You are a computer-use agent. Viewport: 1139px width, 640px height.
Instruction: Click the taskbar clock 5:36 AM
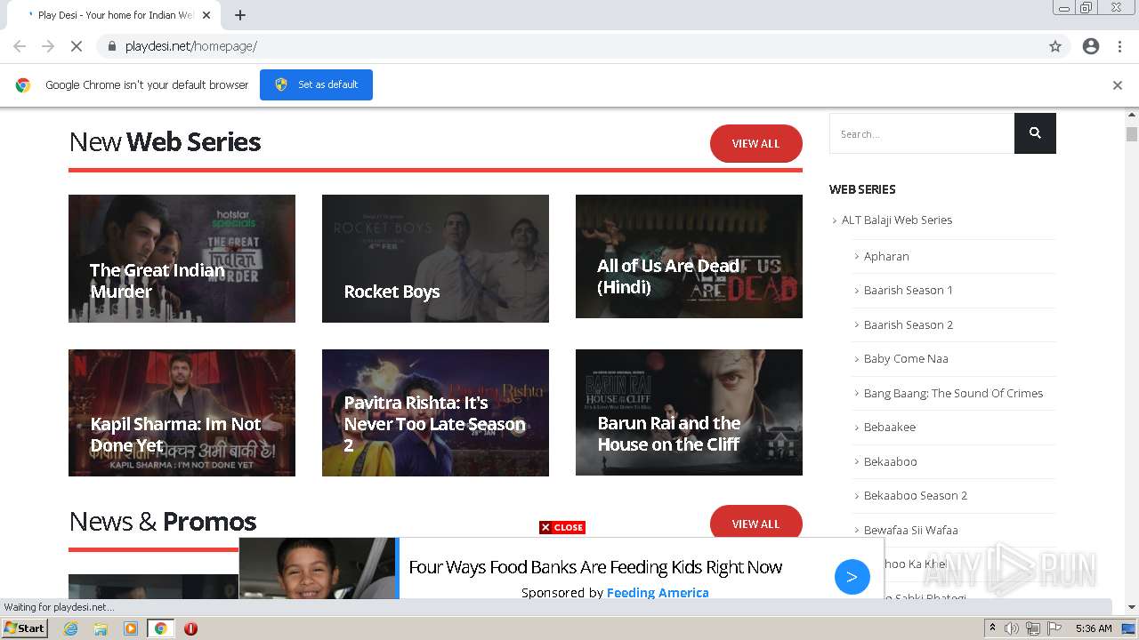pyautogui.click(x=1094, y=628)
